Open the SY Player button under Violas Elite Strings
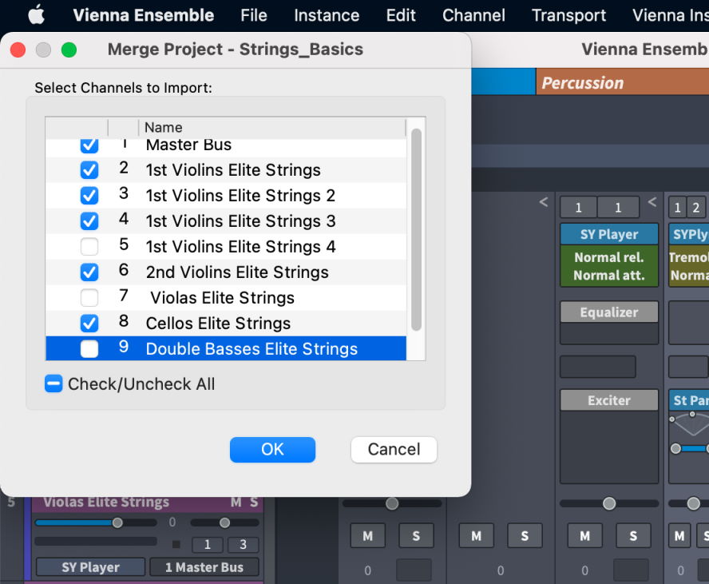The width and height of the screenshot is (709, 584). click(90, 566)
